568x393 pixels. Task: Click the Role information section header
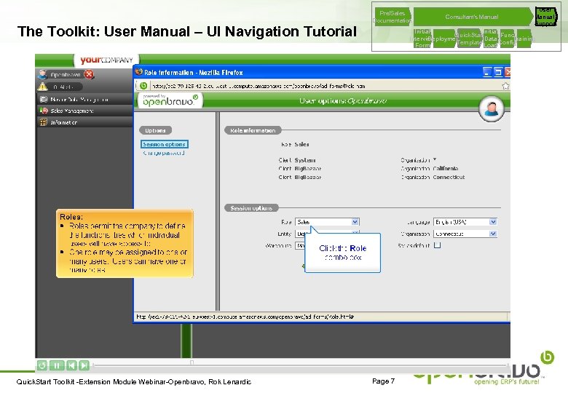coord(253,130)
